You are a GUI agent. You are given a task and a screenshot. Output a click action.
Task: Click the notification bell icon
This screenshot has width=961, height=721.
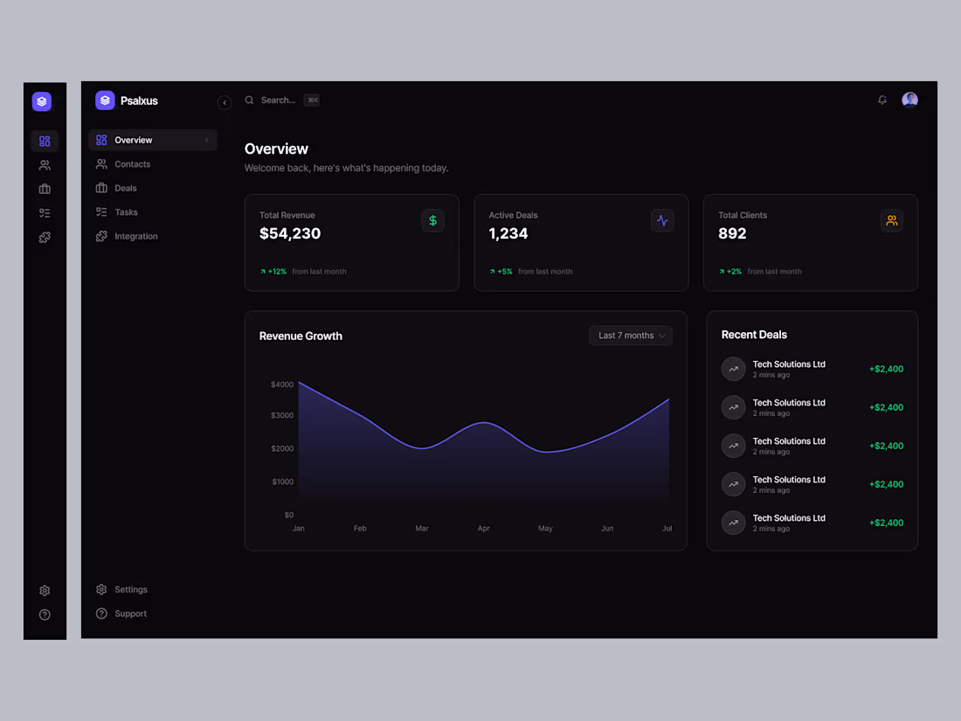coord(881,100)
